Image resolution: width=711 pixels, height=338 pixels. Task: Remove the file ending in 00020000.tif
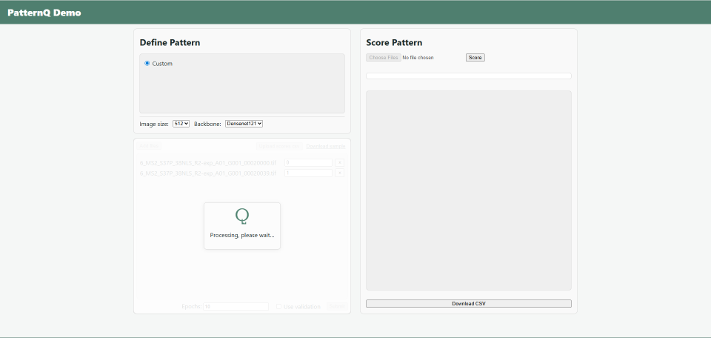pos(340,162)
